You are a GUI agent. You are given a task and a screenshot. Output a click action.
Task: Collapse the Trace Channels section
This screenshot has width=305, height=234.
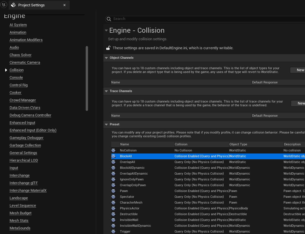pos(106,91)
